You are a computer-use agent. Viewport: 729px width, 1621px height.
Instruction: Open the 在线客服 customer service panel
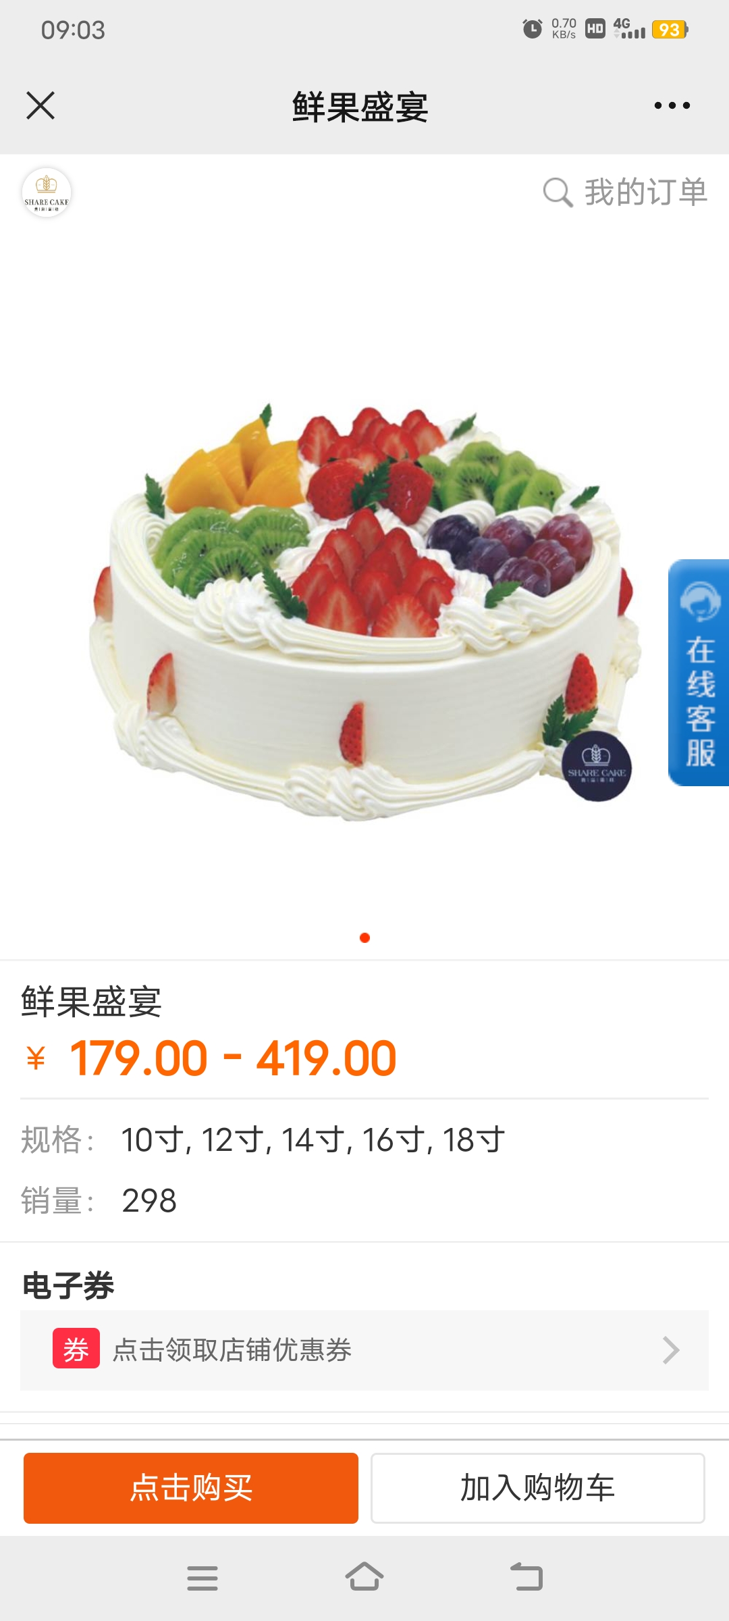pos(699,673)
